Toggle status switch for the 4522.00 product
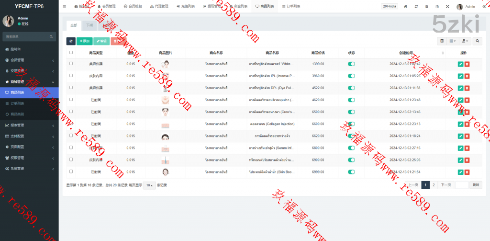The image size is (490, 241). (351, 88)
